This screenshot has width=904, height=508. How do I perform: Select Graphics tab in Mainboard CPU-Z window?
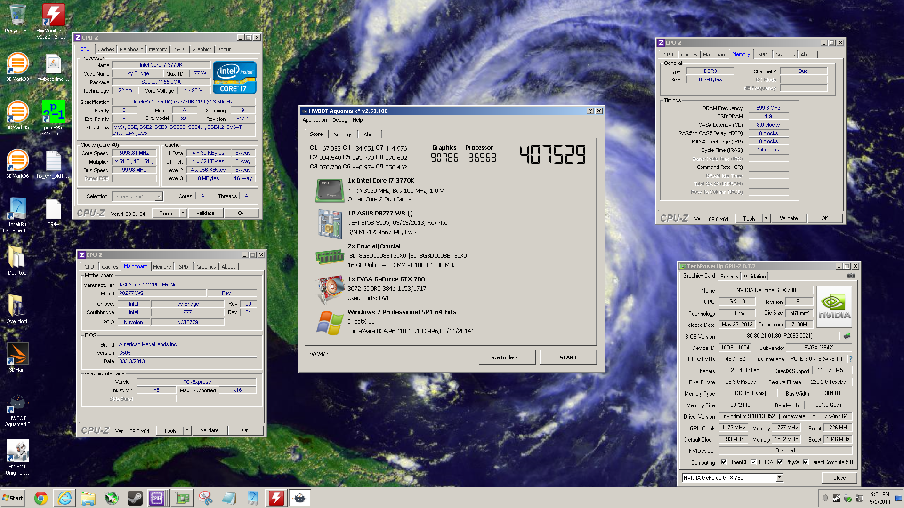click(206, 267)
